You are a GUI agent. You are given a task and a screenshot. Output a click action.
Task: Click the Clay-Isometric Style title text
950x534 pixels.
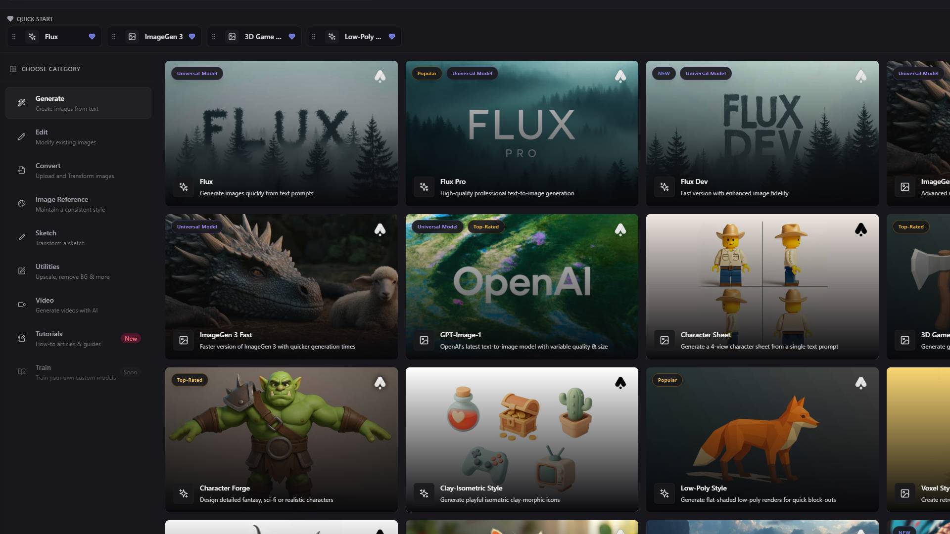471,488
